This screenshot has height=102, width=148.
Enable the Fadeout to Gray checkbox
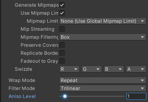(x=62, y=61)
